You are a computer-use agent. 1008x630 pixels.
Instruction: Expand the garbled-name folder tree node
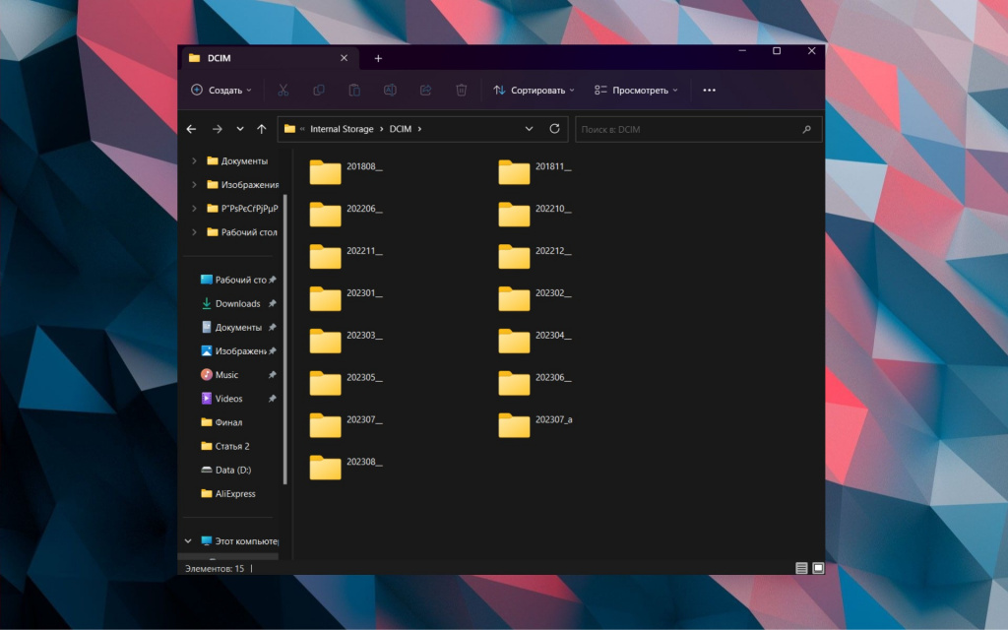pyautogui.click(x=194, y=209)
